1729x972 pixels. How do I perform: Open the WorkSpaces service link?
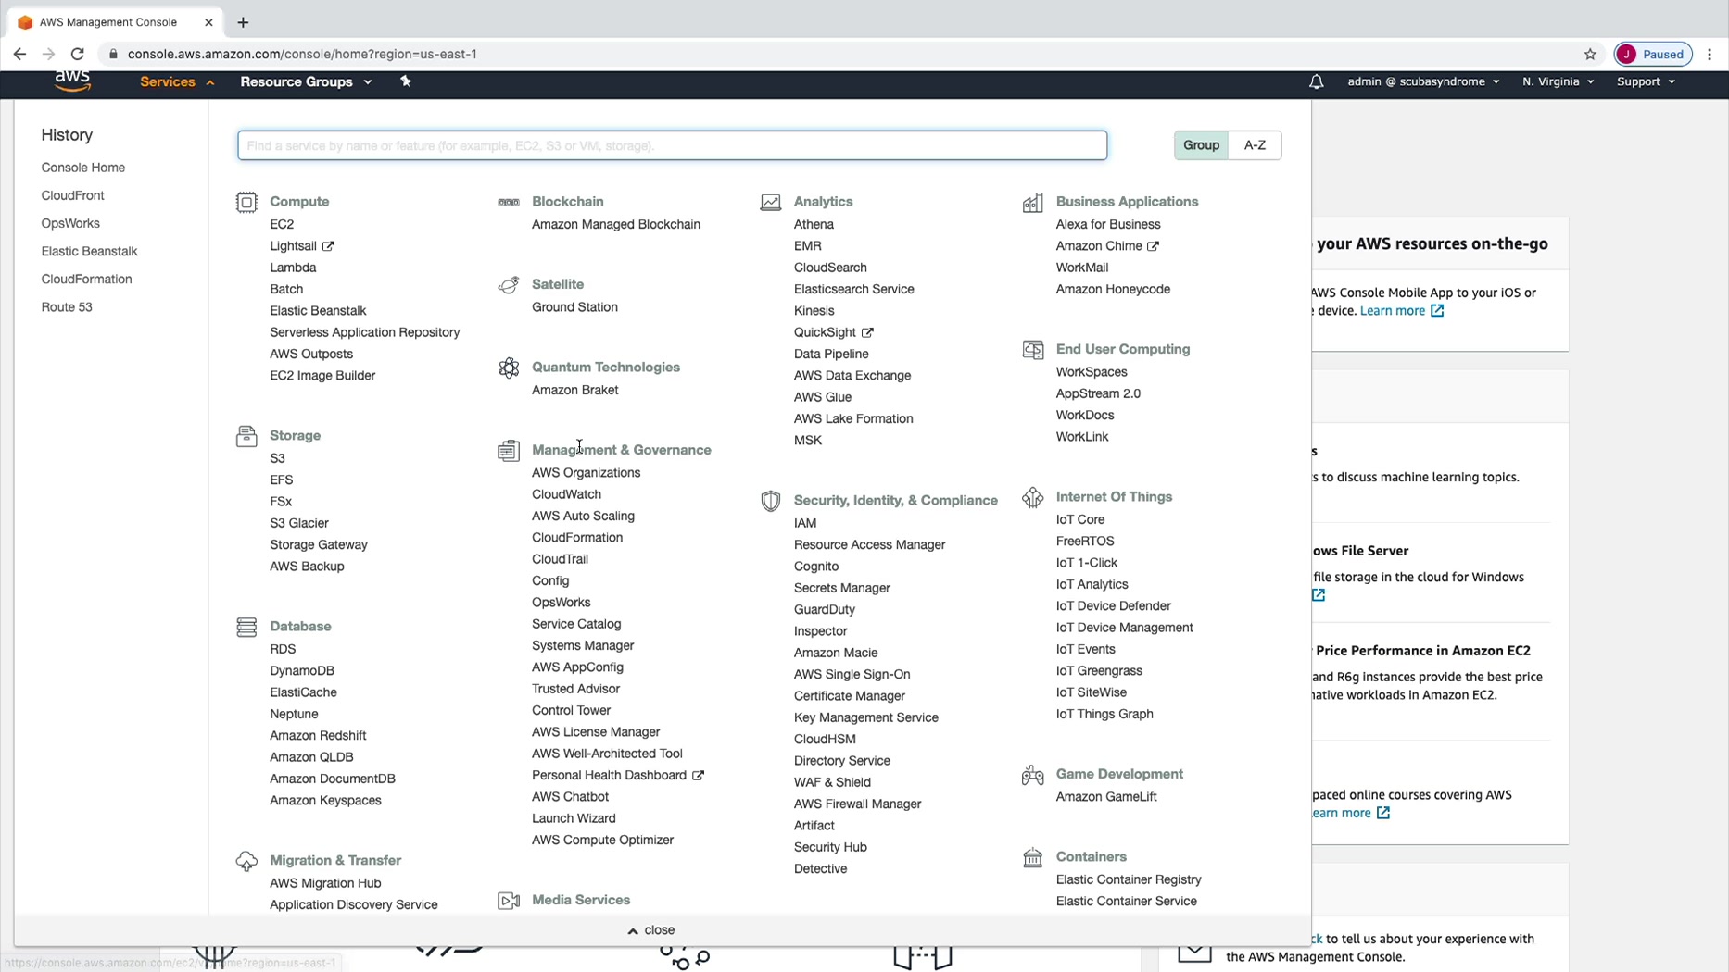tap(1092, 372)
